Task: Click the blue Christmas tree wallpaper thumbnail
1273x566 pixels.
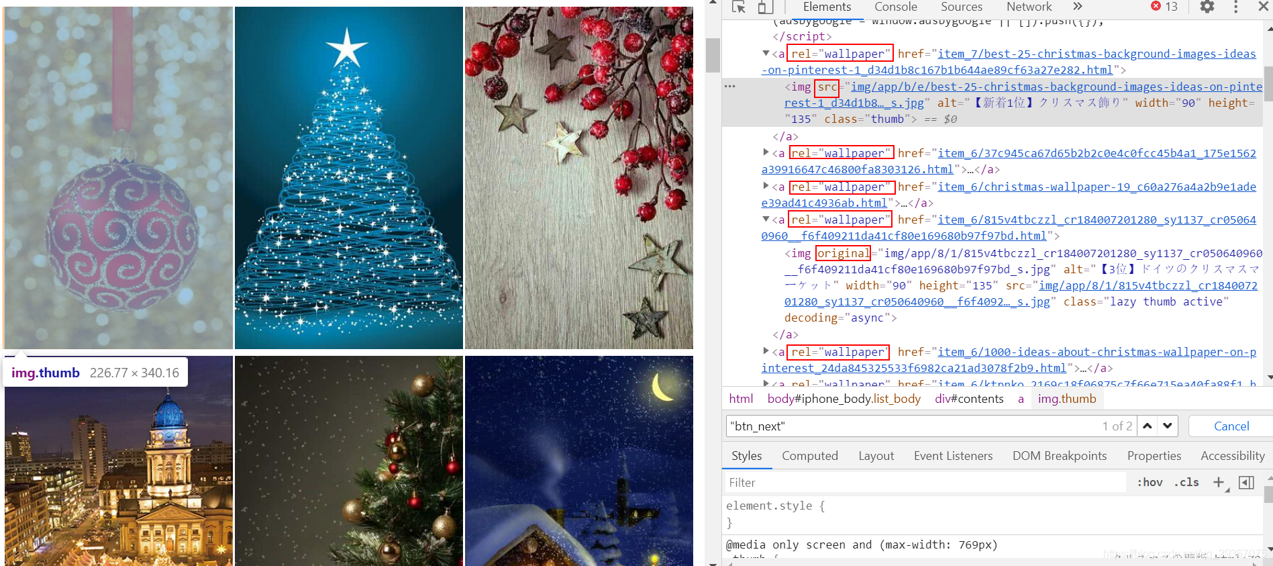Action: pos(349,178)
